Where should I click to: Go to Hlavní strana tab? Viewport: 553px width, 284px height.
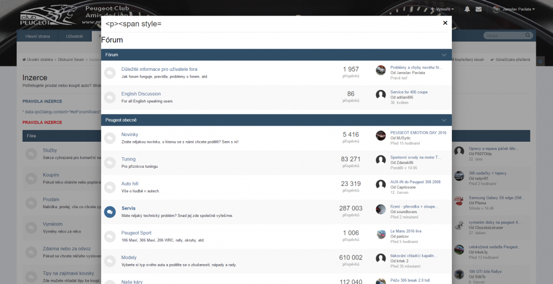(x=38, y=37)
